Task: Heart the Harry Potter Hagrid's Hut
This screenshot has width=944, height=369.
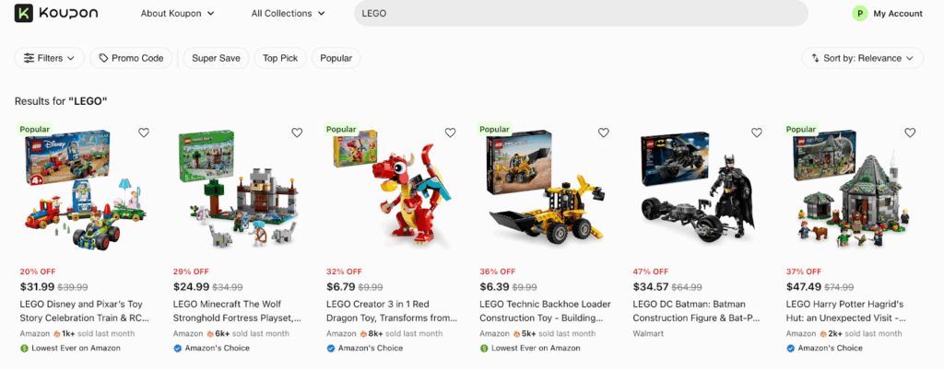Action: (910, 133)
